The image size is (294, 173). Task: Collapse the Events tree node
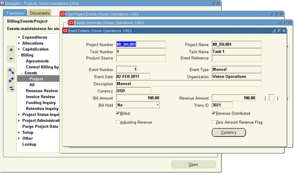pyautogui.click(x=22, y=73)
